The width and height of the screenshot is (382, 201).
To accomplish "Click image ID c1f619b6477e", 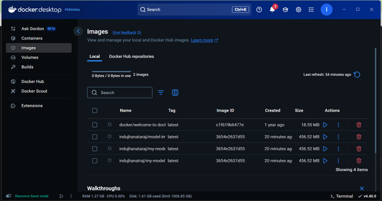I will 230,125.
